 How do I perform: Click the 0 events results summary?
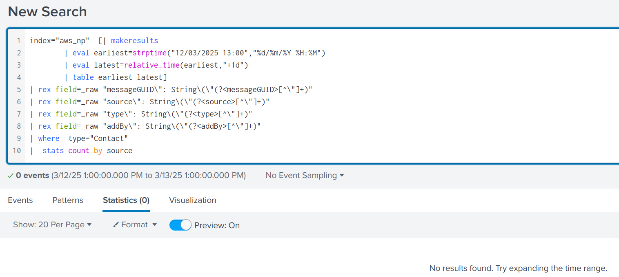click(32, 175)
